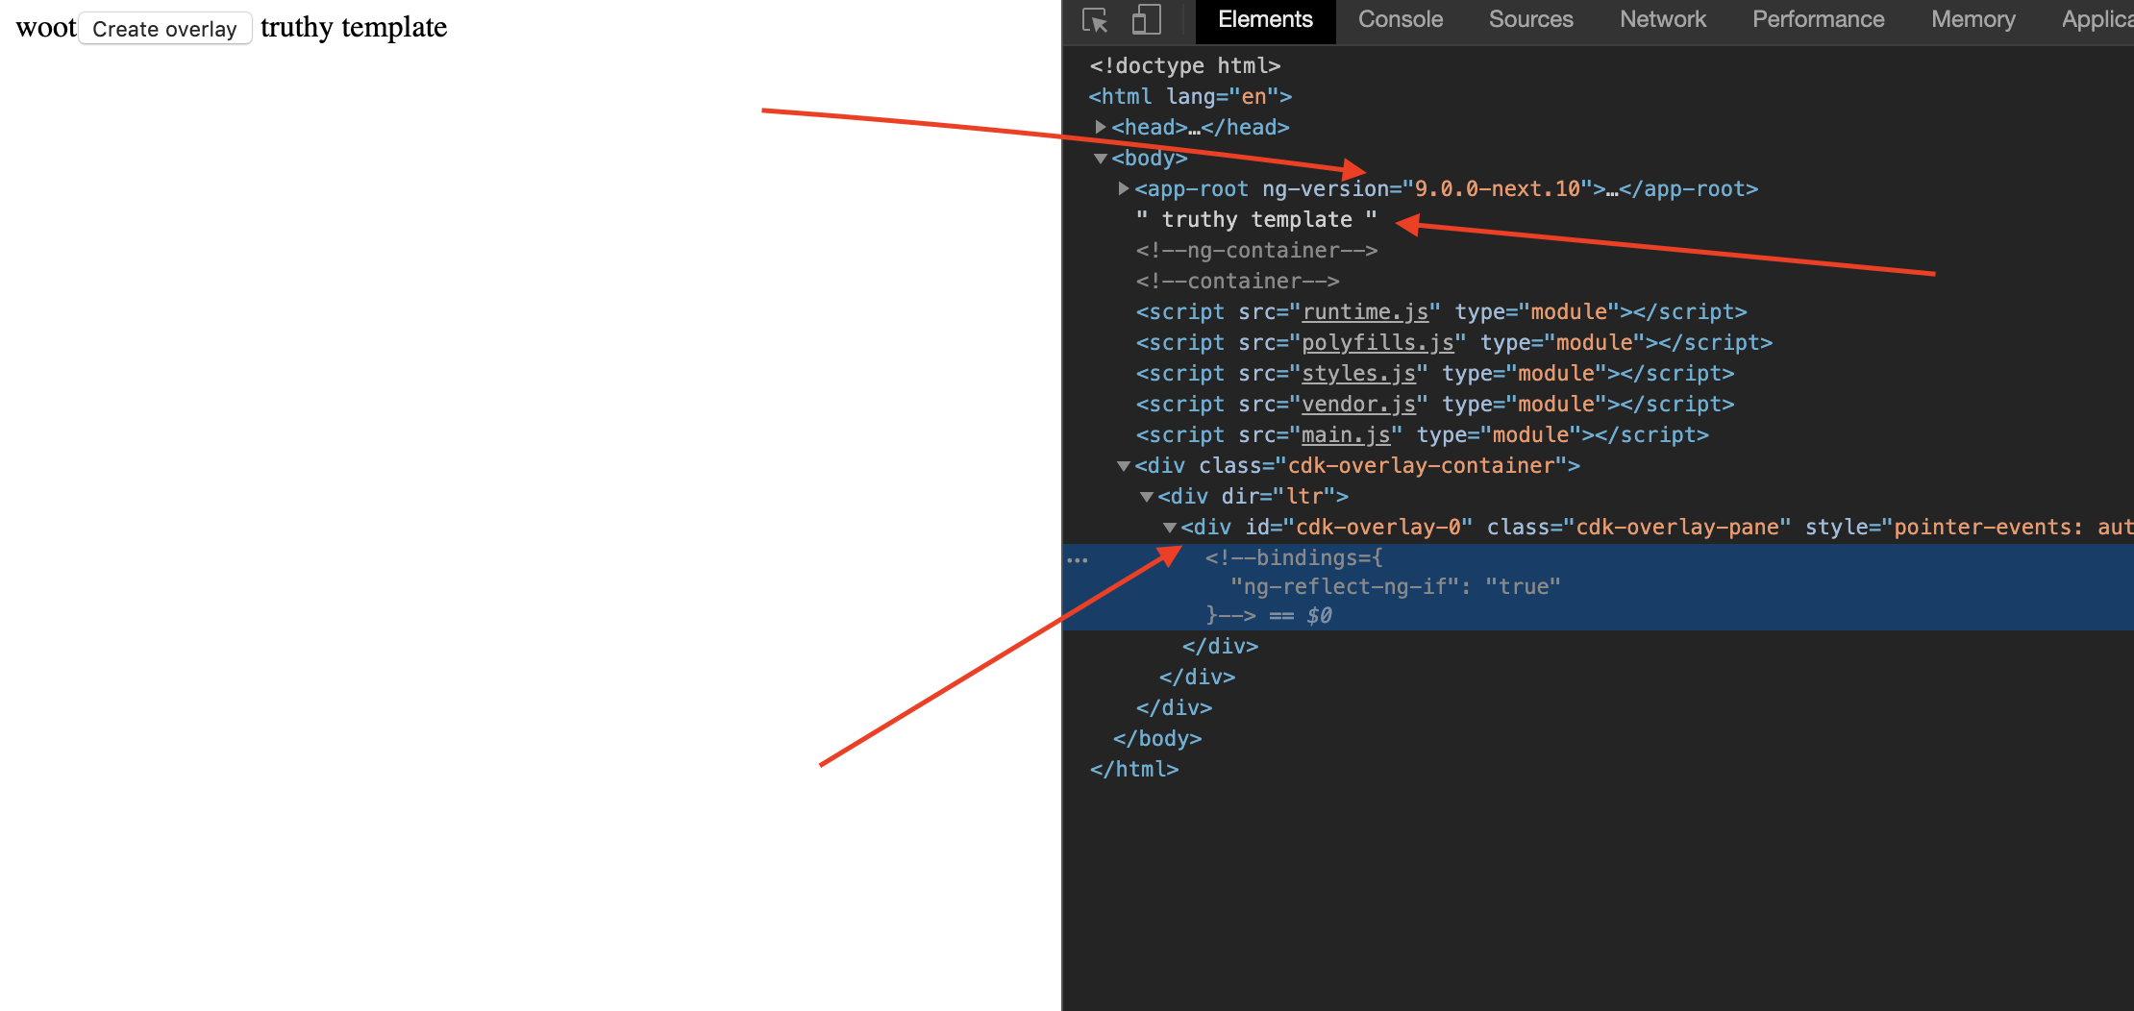The width and height of the screenshot is (2134, 1011).
Task: Switch to the Elements tab
Action: click(x=1265, y=20)
